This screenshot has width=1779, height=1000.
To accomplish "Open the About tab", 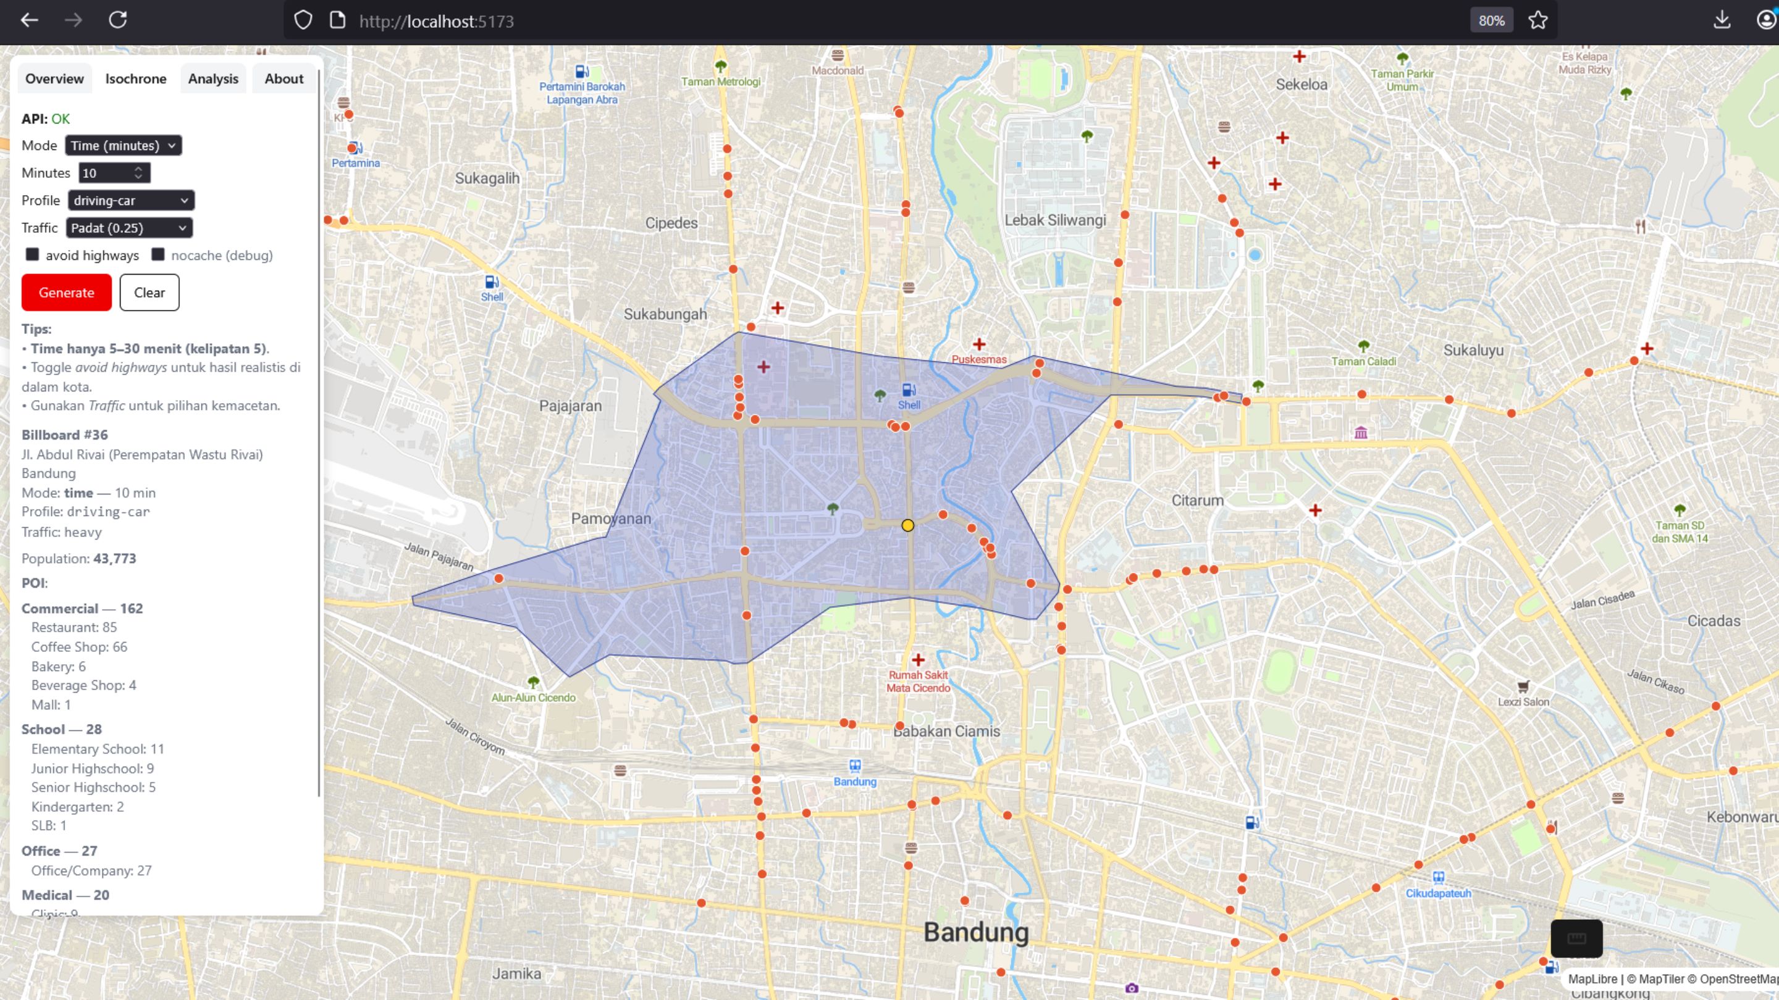I will click(x=283, y=78).
